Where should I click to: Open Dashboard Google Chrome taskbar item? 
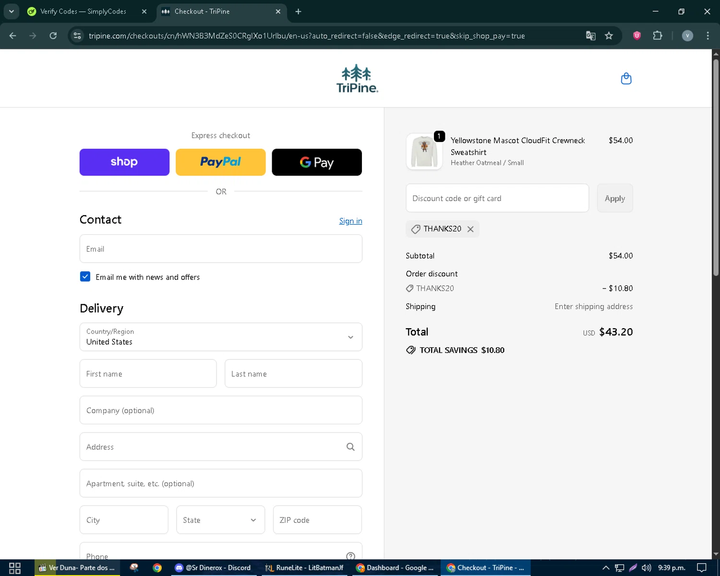395,568
